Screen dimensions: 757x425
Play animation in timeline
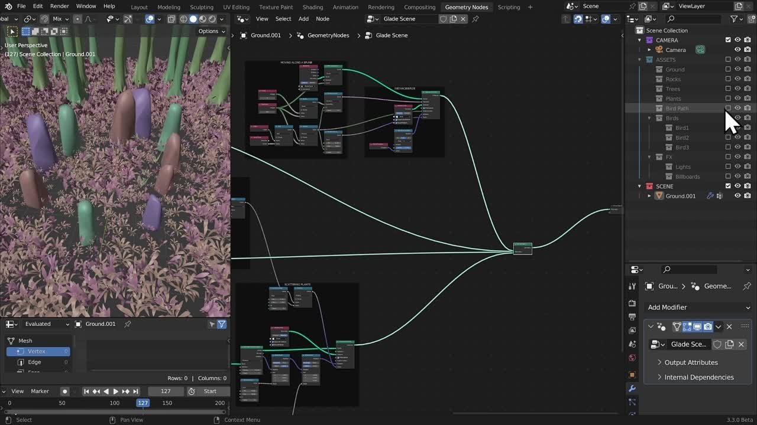(x=116, y=391)
